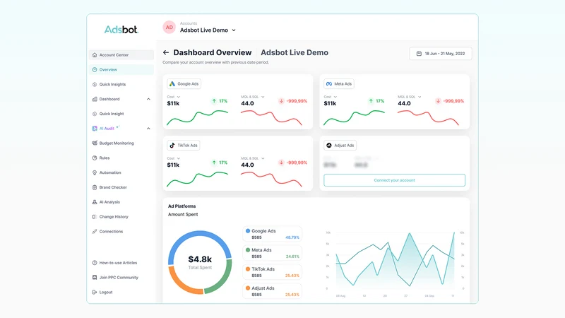Click the Logout icon
The height and width of the screenshot is (318, 565).
95,293
